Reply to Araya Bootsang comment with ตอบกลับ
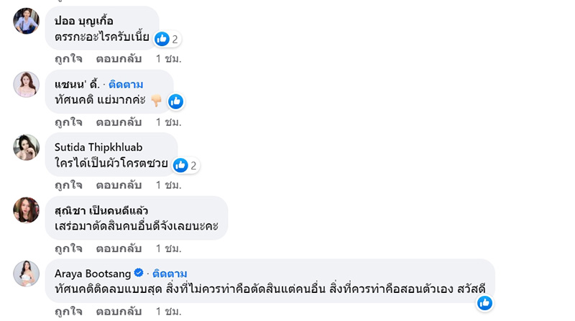 pos(119,312)
